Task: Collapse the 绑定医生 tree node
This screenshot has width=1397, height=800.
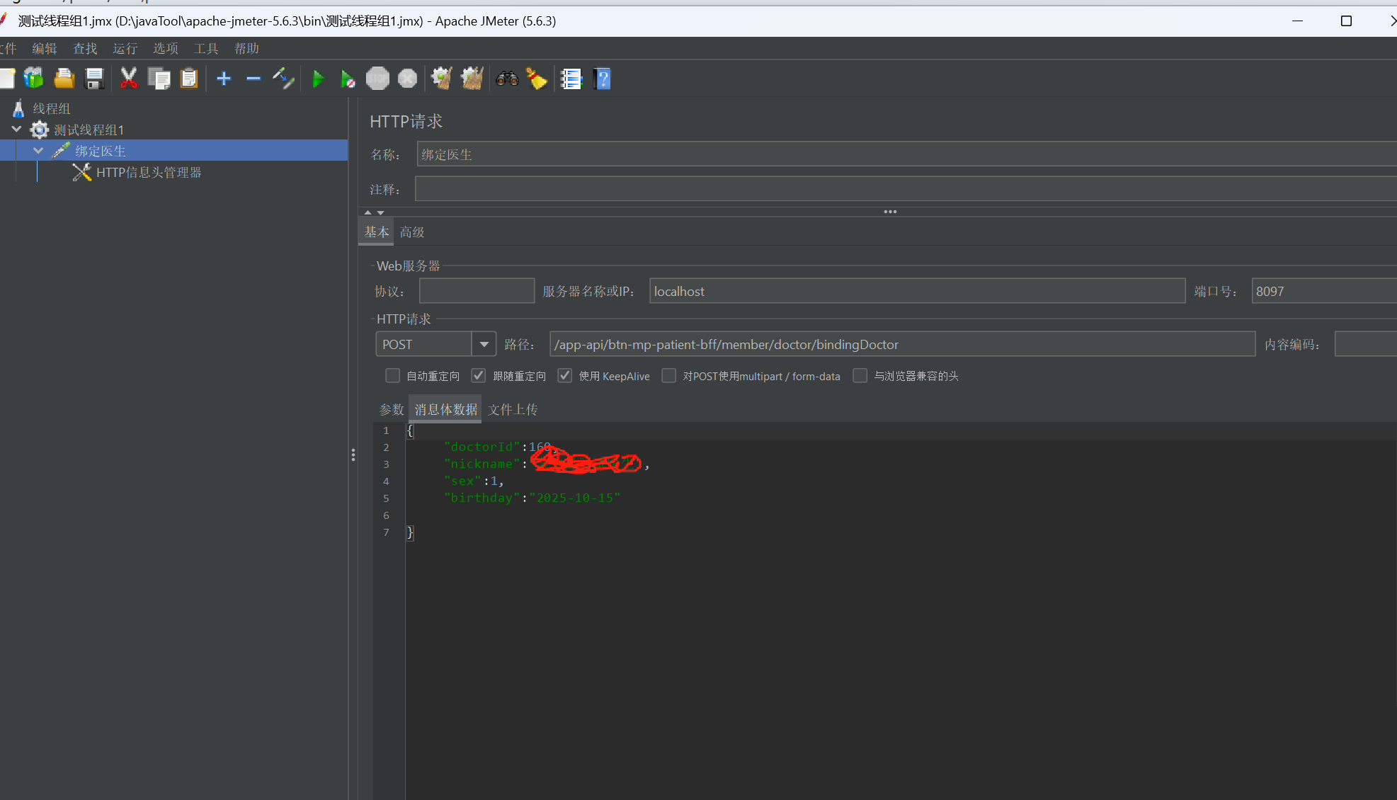Action: coord(38,151)
